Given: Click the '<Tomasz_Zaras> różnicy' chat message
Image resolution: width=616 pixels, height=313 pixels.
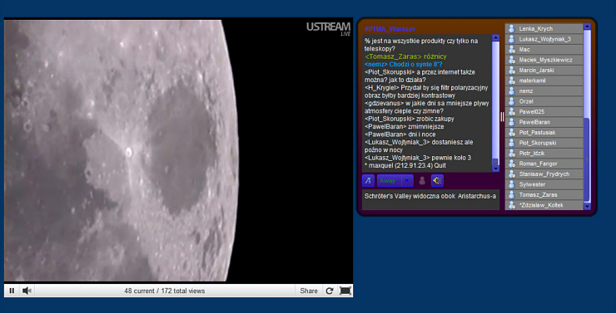Looking at the screenshot, I should pyautogui.click(x=406, y=56).
